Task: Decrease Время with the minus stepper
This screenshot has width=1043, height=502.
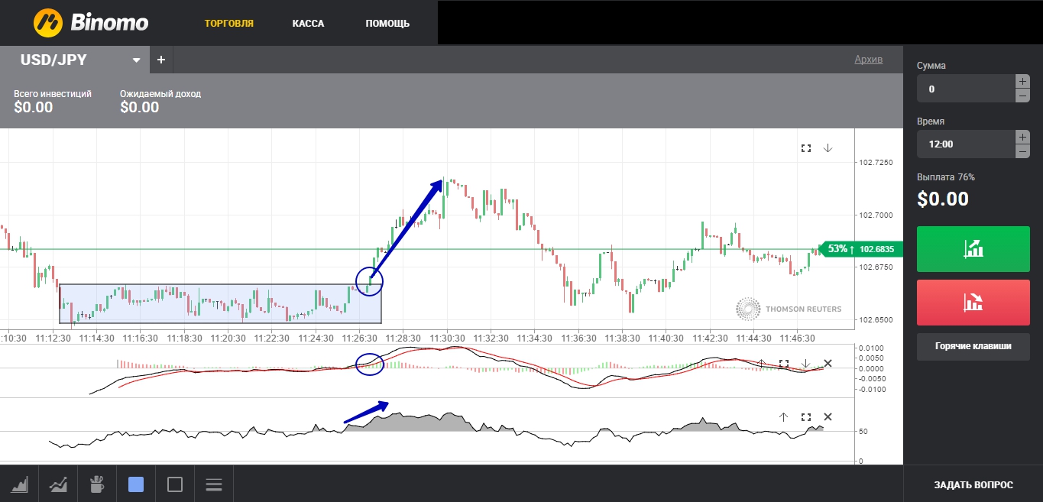Action: 1022,151
